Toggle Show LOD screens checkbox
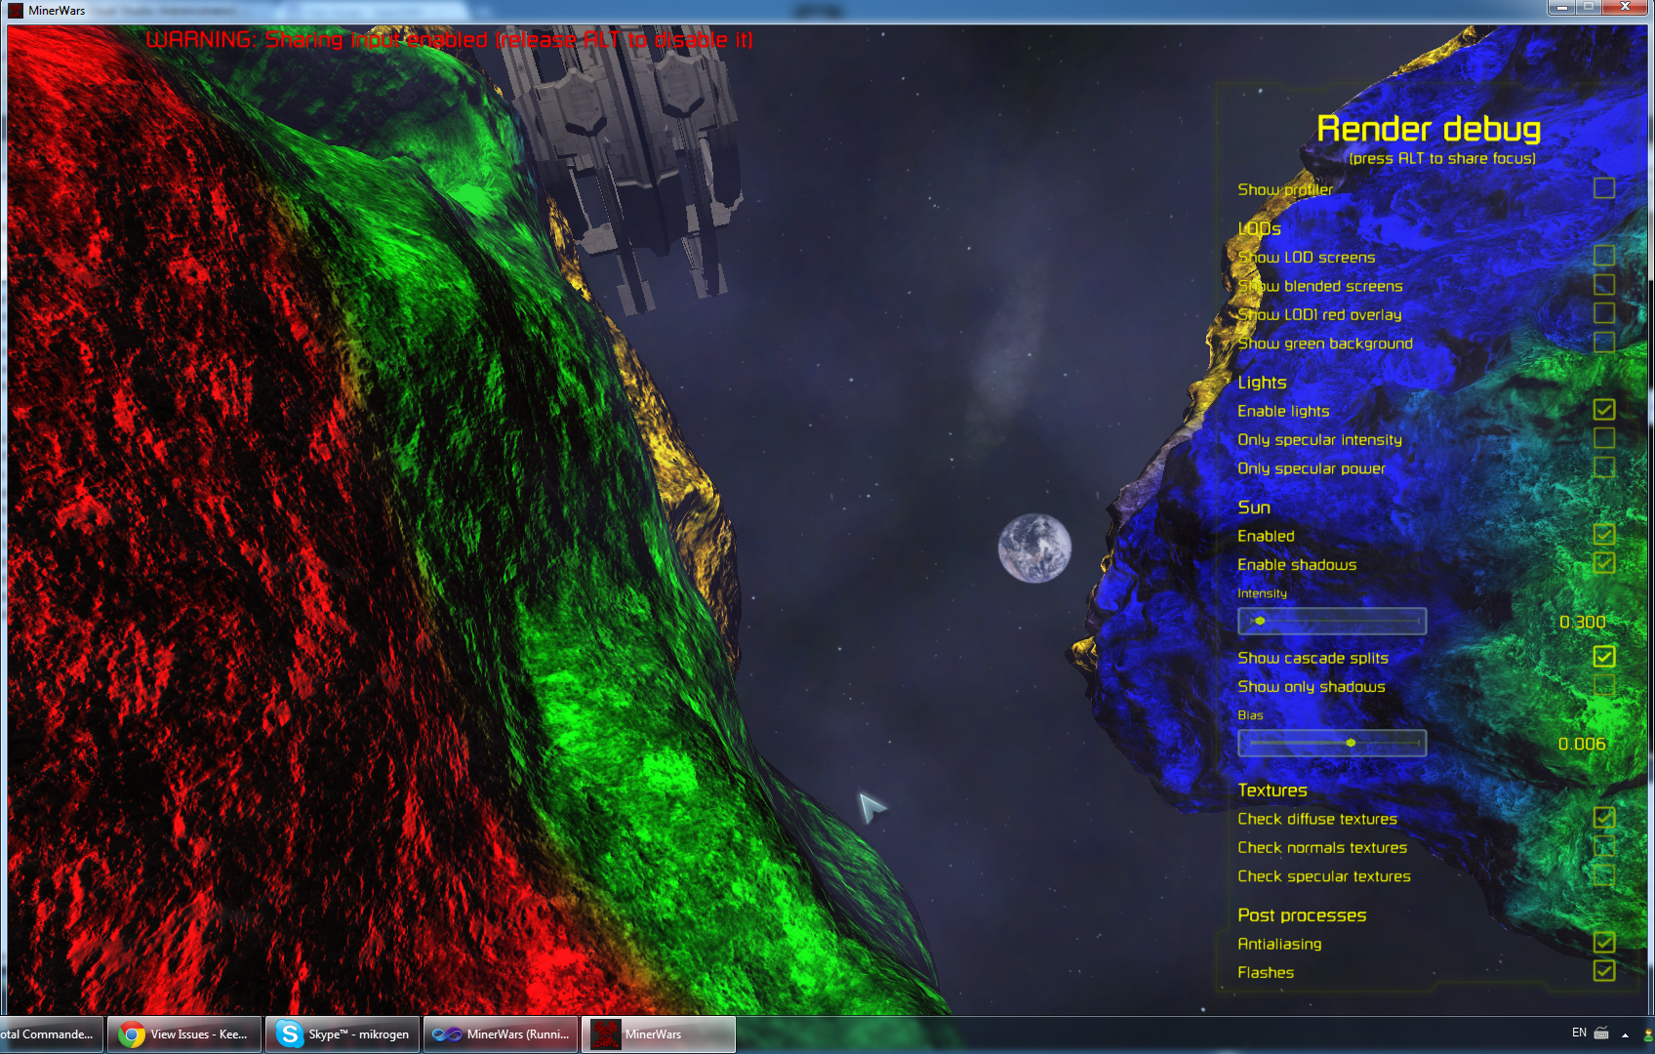The image size is (1655, 1054). coord(1603,256)
